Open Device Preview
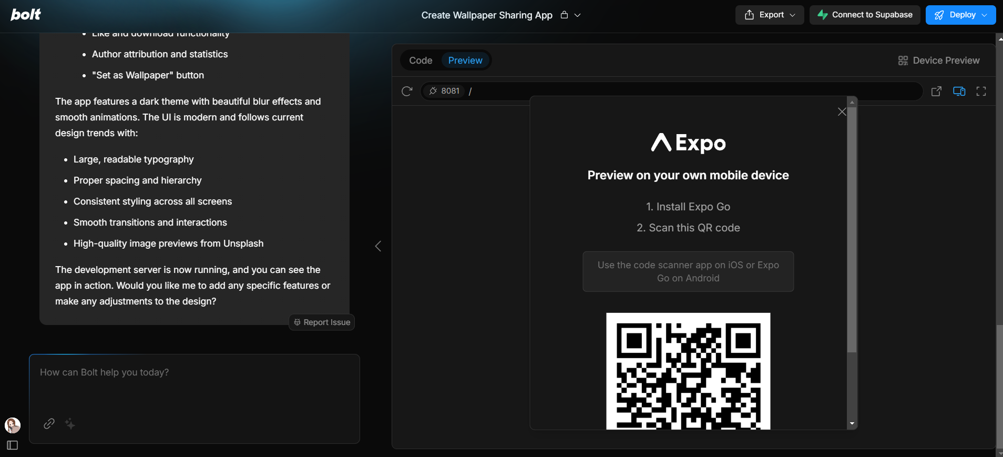The width and height of the screenshot is (1003, 457). pos(939,60)
